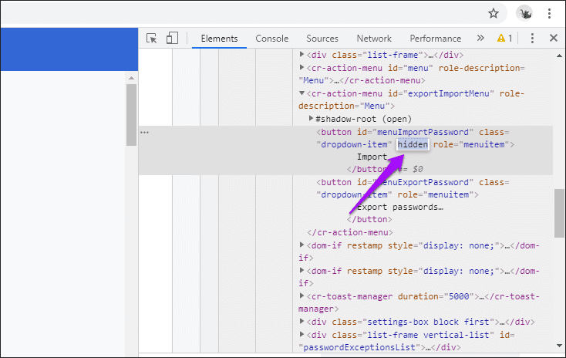Expand the cr-toast-manager node

point(302,296)
